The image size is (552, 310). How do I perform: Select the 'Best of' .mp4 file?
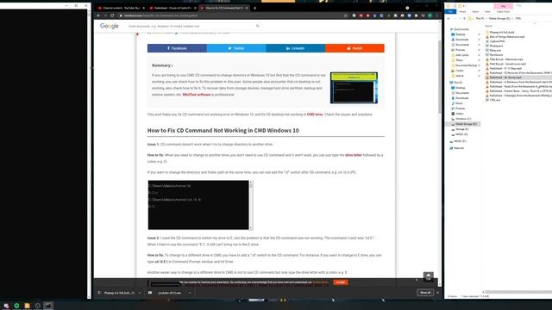point(506,36)
